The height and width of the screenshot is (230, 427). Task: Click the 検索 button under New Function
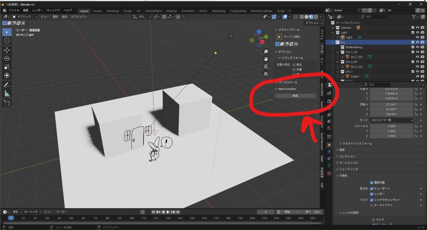[x=296, y=96]
